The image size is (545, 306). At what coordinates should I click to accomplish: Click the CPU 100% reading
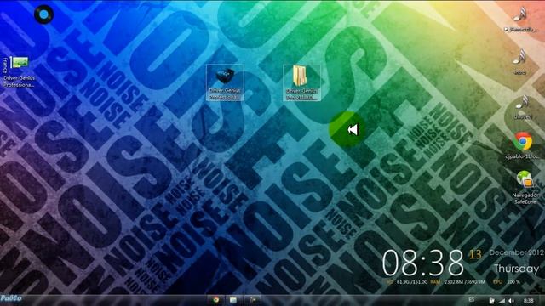[x=507, y=282]
